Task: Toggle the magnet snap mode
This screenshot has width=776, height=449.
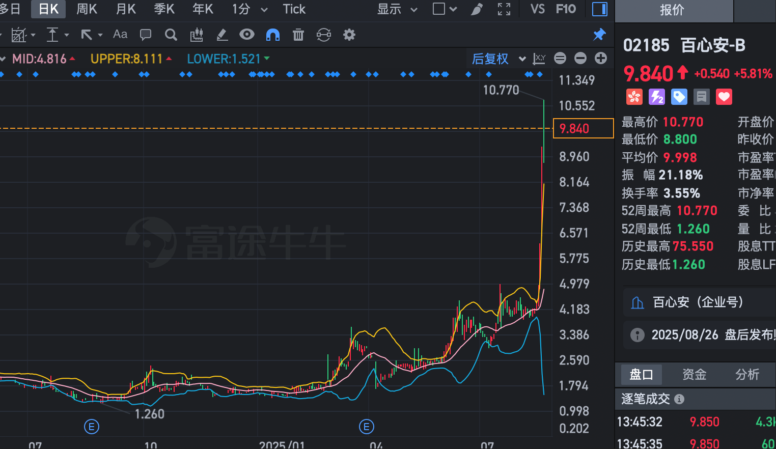Action: (273, 35)
